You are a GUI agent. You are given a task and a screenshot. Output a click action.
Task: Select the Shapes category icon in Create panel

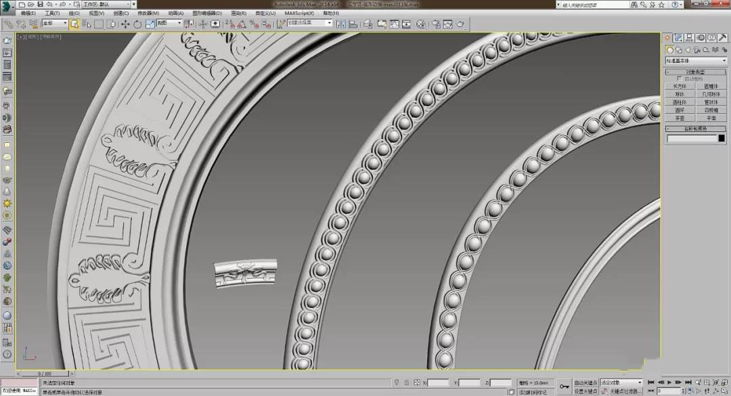[x=679, y=50]
